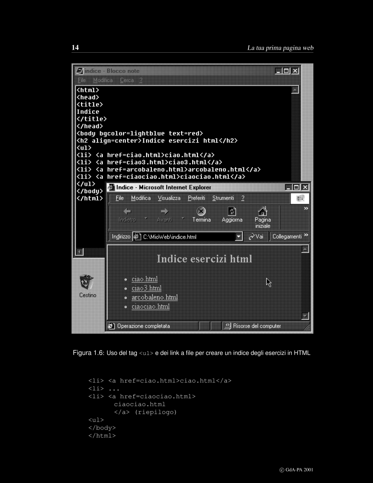This screenshot has height=483, width=373.
Task: Expand the toolbar overflow chevron next to Collegamenti
Action: point(306,235)
